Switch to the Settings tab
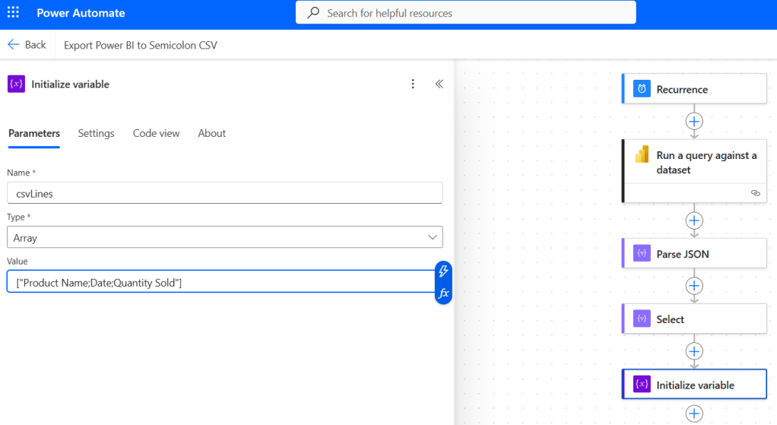 (x=96, y=133)
